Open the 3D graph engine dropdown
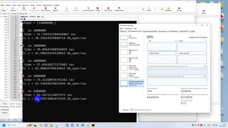The image size is (228, 128). point(148,41)
